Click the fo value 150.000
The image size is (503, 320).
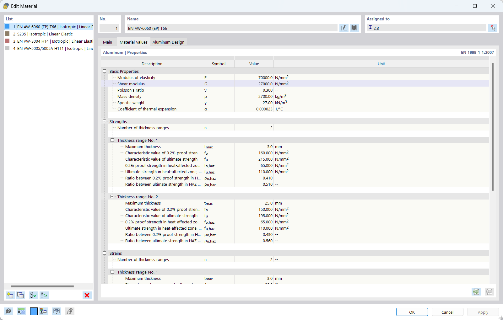(254, 209)
